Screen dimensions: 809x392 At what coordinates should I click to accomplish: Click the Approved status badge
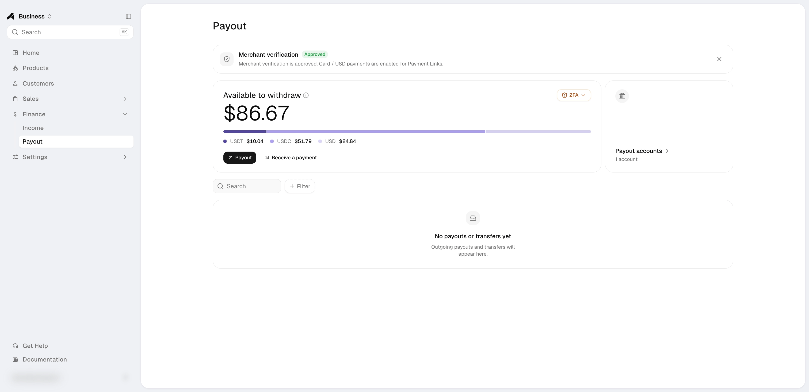pos(315,54)
